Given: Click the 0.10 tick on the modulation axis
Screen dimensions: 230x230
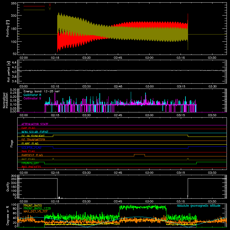Looking at the screenshot, I should coord(13,105).
